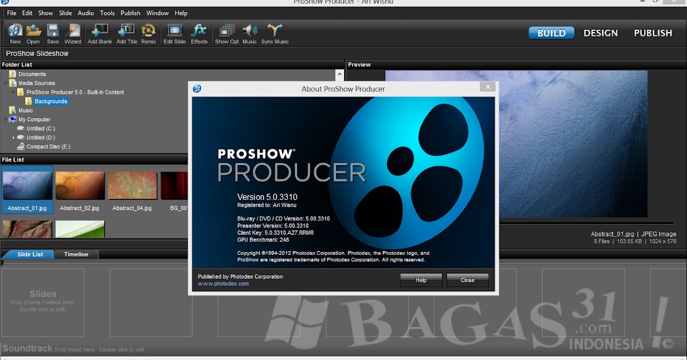Open the Edit Slide tool

(175, 34)
